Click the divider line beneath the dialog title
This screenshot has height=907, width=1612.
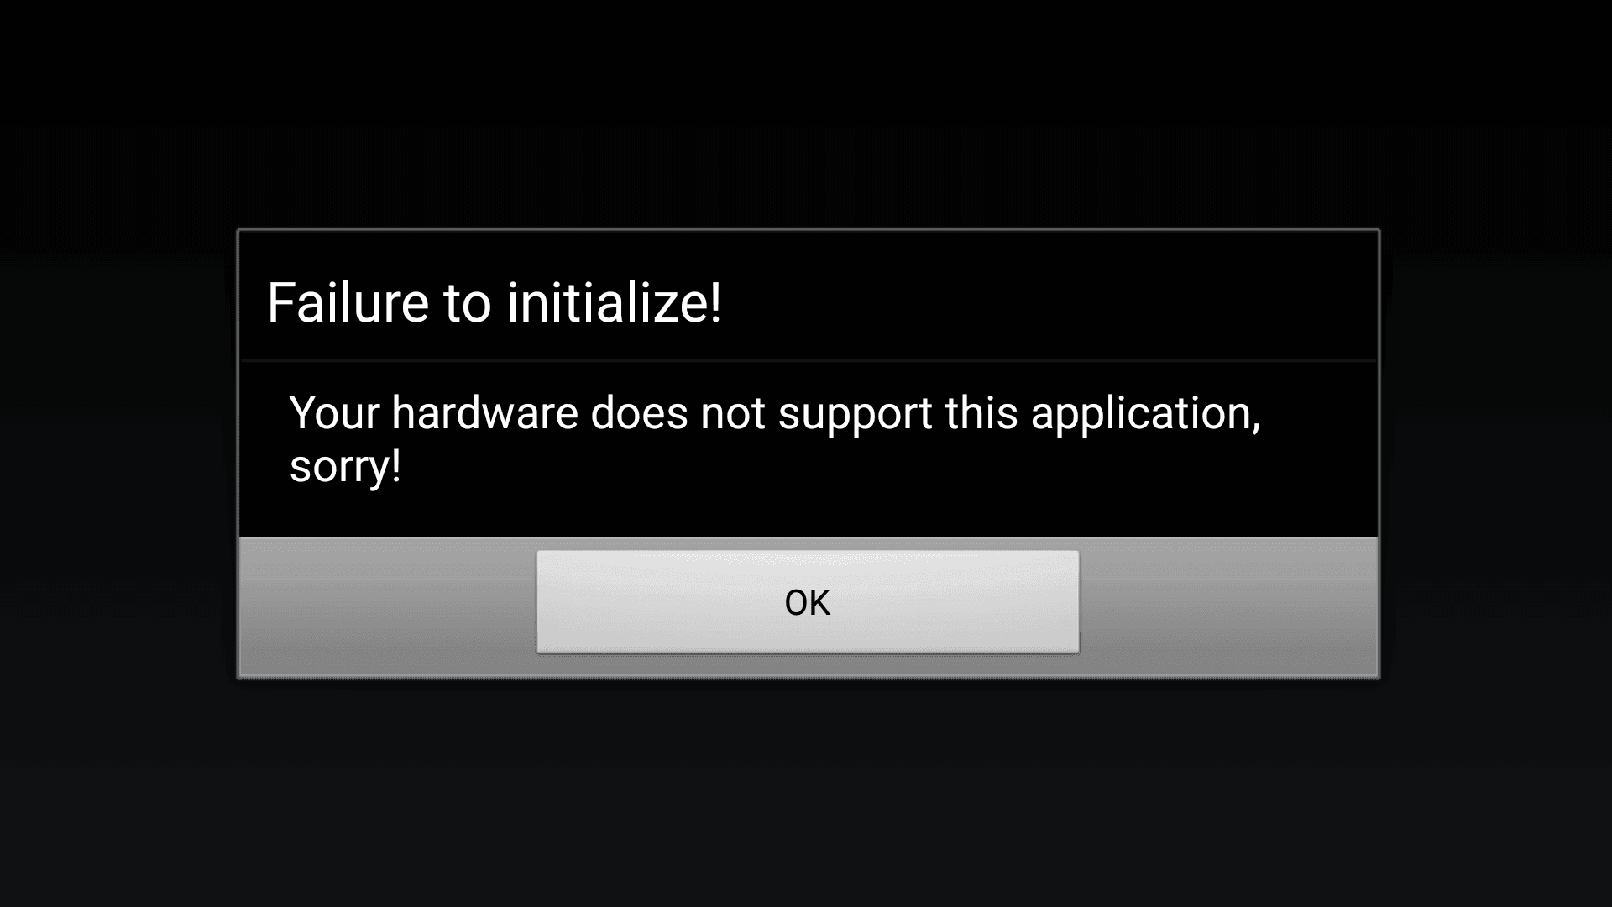pyautogui.click(x=809, y=361)
